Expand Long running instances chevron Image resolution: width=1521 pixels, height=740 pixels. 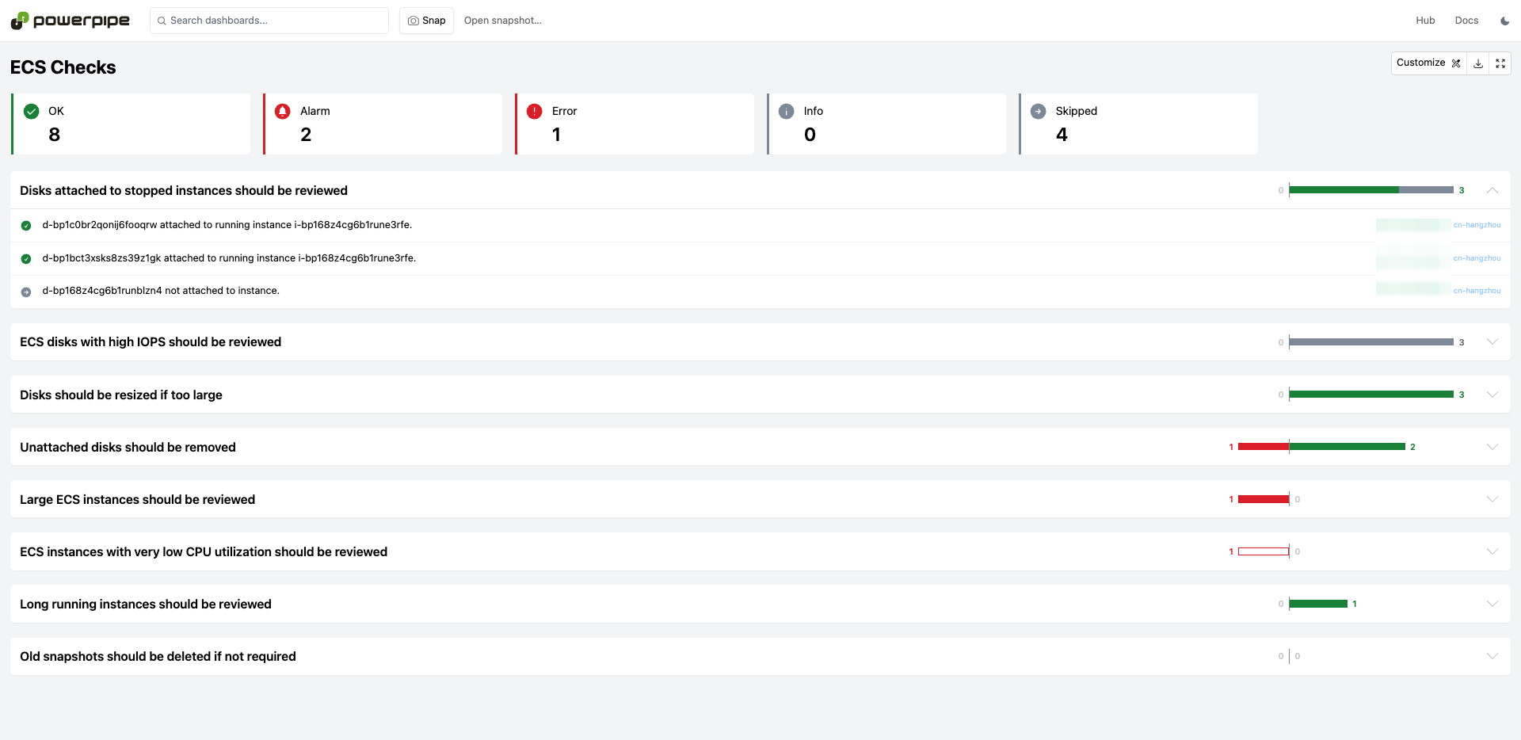[x=1492, y=604]
